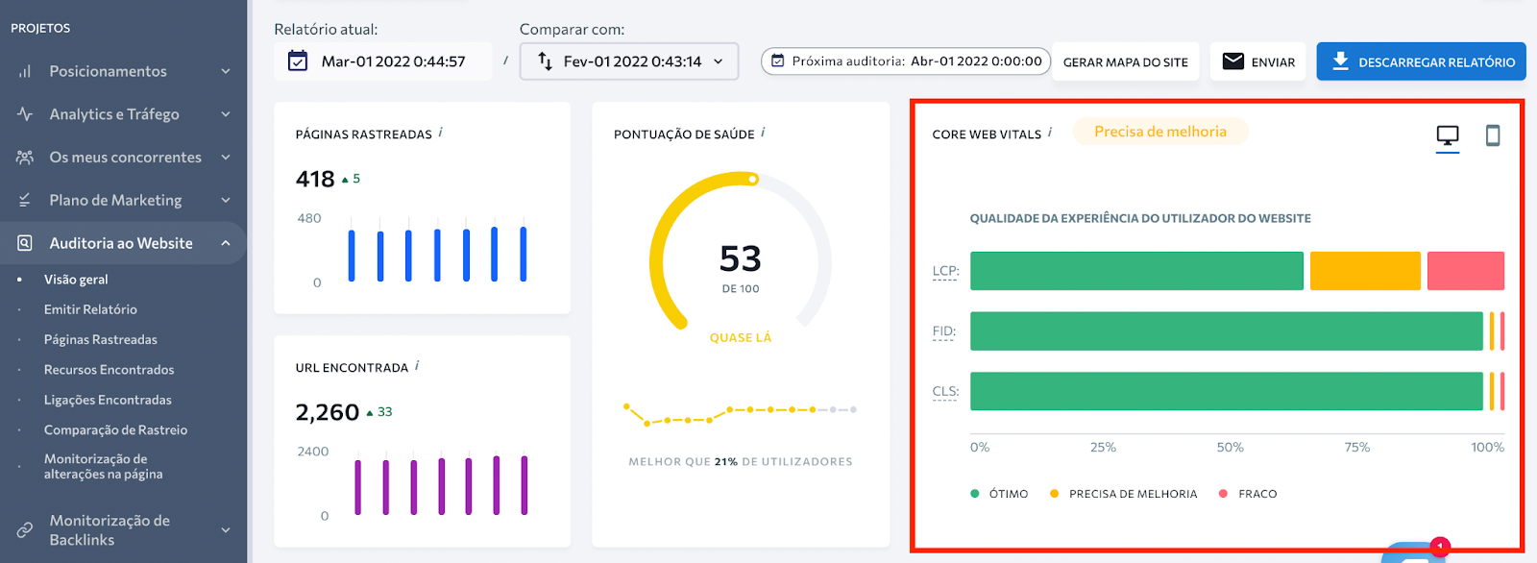
Task: Click the calendar icon beside Mar-01 2022
Action: [298, 61]
